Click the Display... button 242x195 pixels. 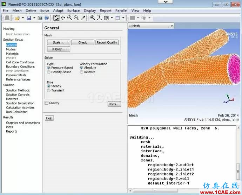tap(59, 49)
